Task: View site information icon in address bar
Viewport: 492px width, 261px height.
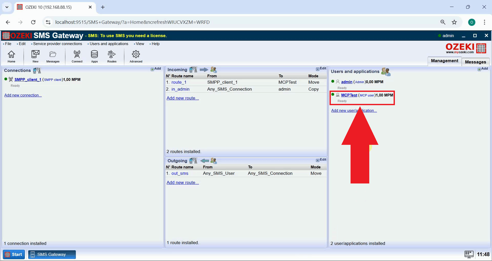Action: click(48, 22)
